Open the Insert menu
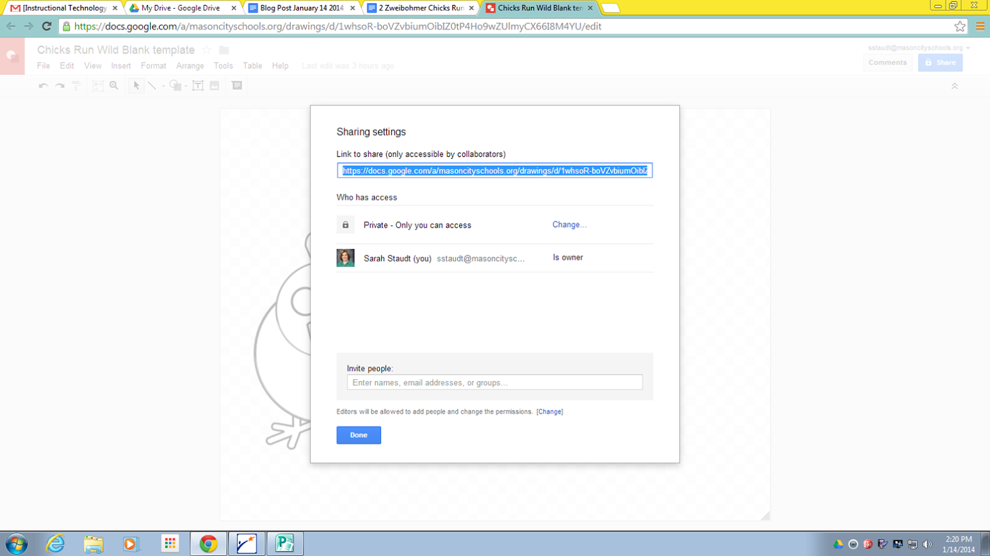 (x=121, y=66)
